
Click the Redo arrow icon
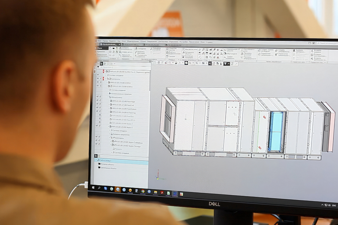[x=114, y=56]
